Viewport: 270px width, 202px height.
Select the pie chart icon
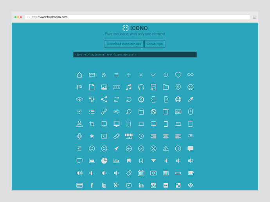point(104,161)
